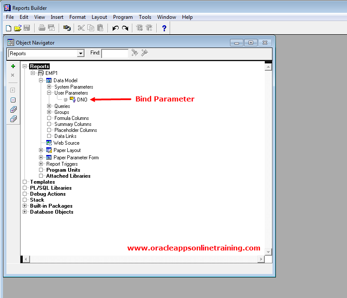Expand the Paper Layout node

[x=41, y=150]
